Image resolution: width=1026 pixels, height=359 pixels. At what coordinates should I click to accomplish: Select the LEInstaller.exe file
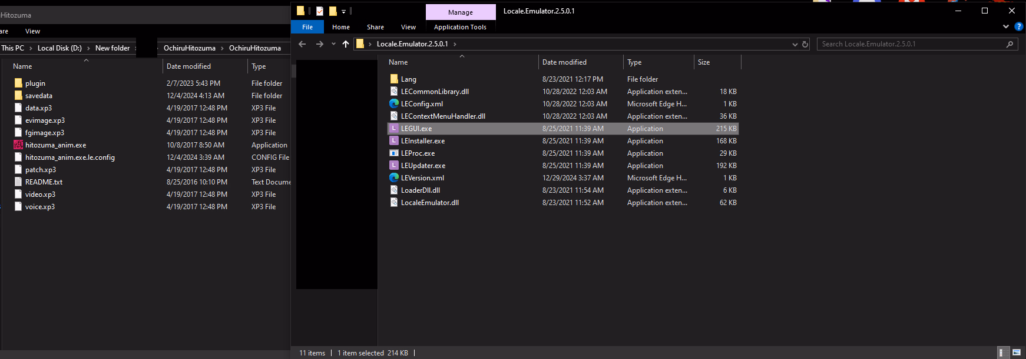pos(423,141)
